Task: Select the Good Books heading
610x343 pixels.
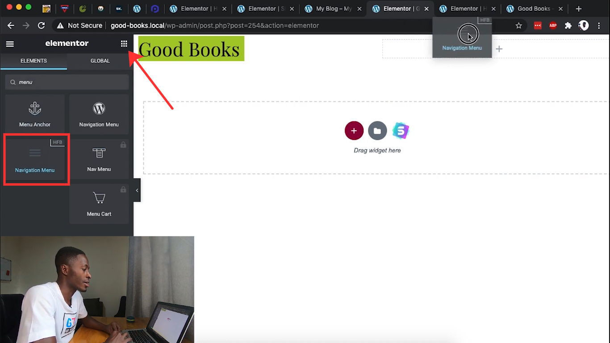Action: [x=191, y=49]
